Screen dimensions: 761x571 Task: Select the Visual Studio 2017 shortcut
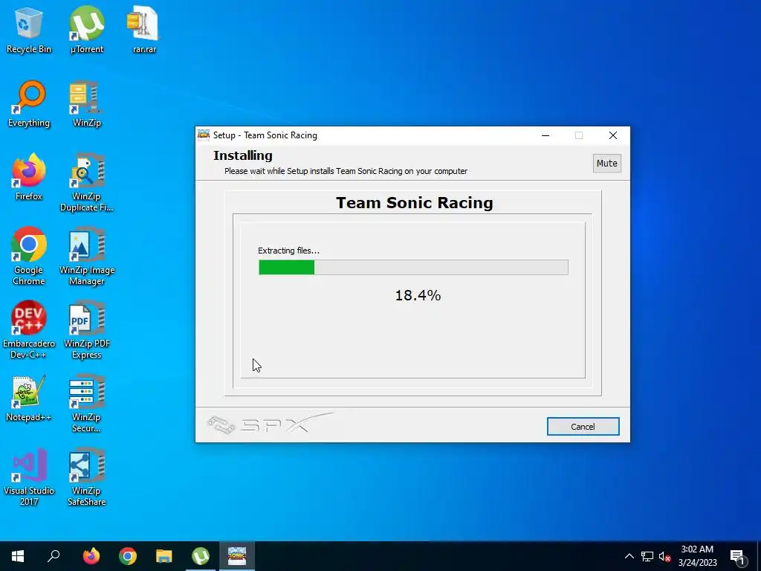pos(29,477)
